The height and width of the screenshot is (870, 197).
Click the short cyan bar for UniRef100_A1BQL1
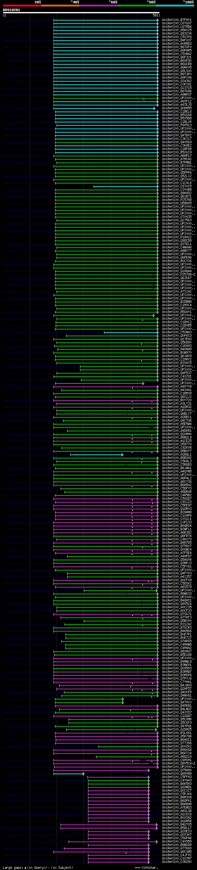tap(97, 455)
